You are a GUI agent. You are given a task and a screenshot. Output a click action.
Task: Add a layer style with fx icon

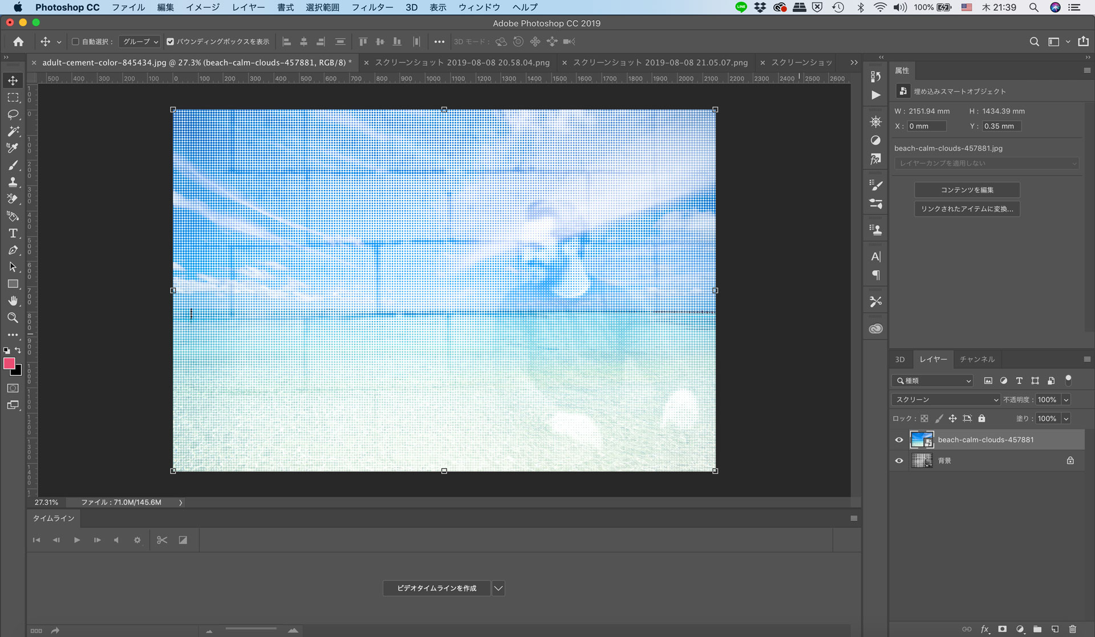tap(984, 629)
